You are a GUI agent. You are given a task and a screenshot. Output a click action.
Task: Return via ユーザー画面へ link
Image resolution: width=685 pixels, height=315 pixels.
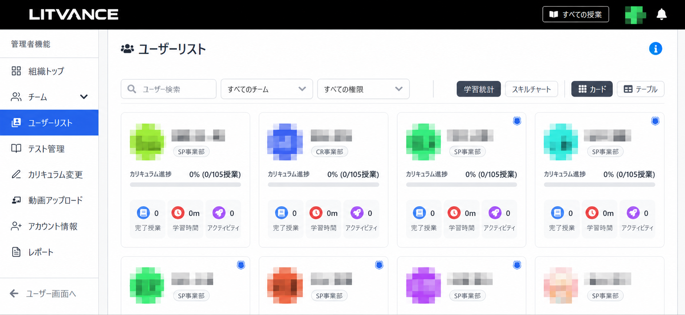click(x=43, y=294)
